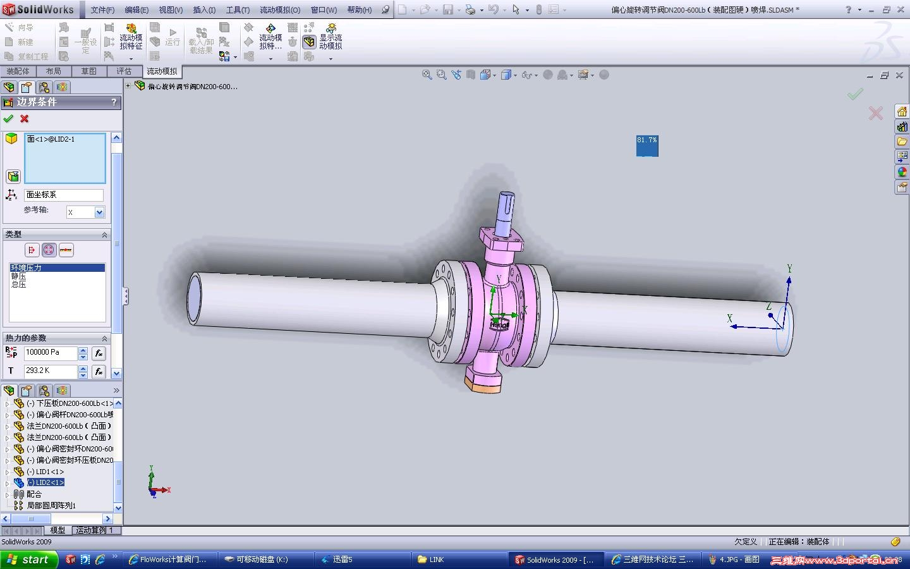Open the 文件(F) menu
The height and width of the screenshot is (569, 910).
coord(102,9)
